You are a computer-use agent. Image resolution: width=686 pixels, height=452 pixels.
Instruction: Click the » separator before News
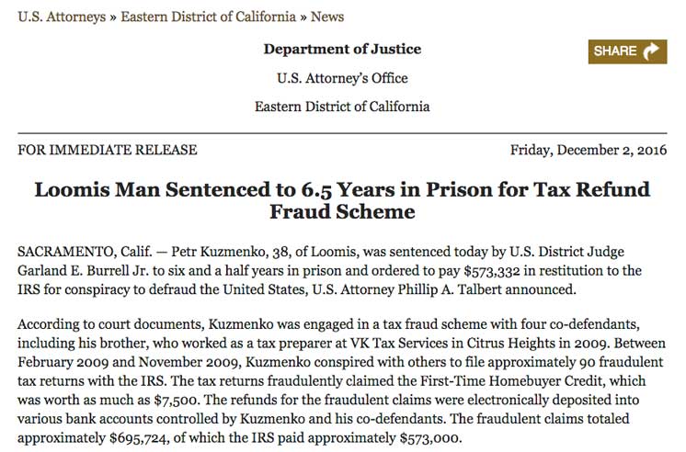pos(303,18)
